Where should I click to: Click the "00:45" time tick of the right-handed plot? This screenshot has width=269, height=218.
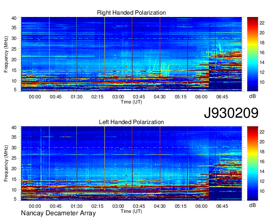[56, 97]
